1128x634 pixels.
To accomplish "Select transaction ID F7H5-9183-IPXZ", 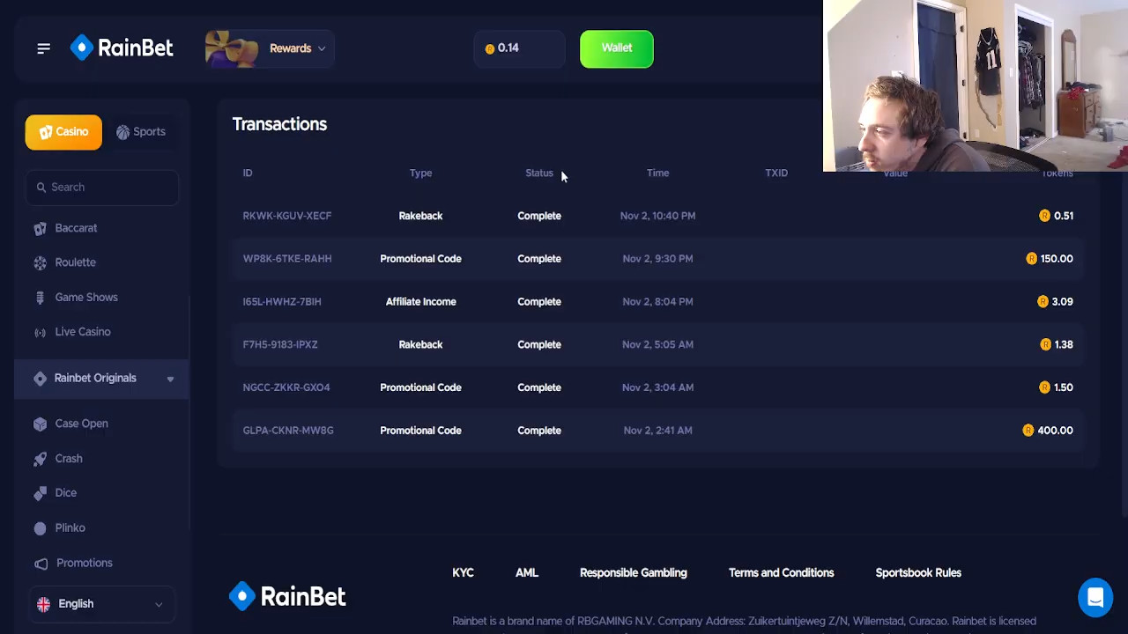I will [x=280, y=345].
